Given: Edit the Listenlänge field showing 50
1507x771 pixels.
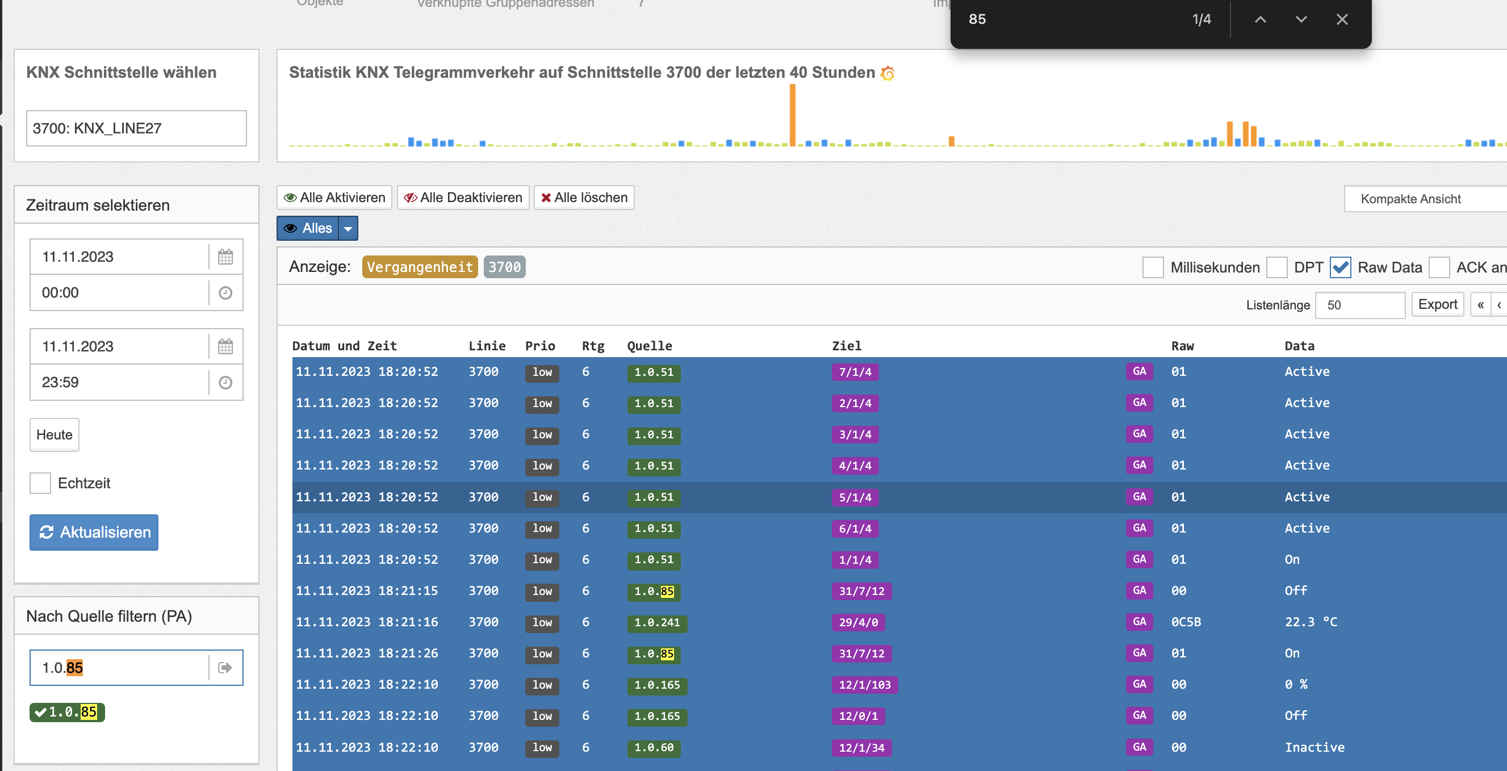Looking at the screenshot, I should pyautogui.click(x=1360, y=305).
